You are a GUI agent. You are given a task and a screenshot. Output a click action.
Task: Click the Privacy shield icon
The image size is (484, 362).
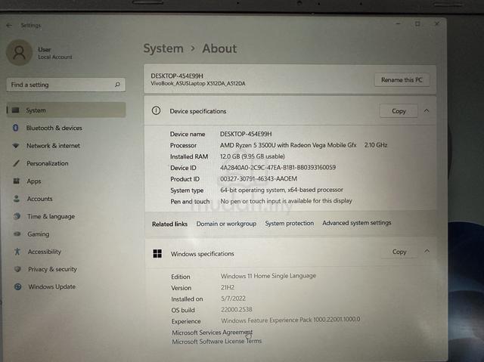(17, 269)
